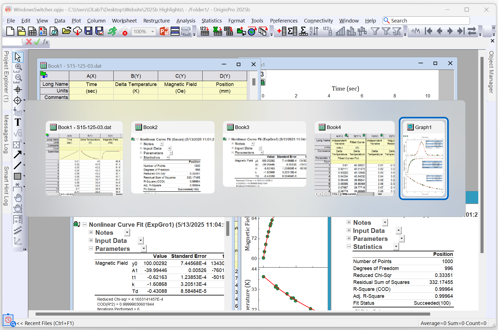The height and width of the screenshot is (330, 498).
Task: Click the Add Filter funnel icon
Action: [375, 31]
